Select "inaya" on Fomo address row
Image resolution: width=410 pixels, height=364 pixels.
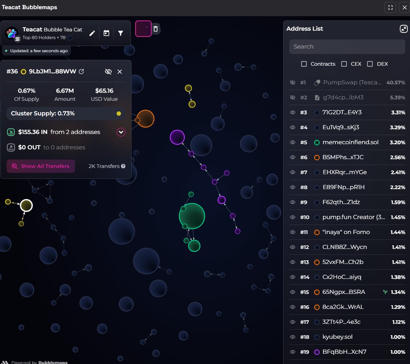(x=347, y=232)
